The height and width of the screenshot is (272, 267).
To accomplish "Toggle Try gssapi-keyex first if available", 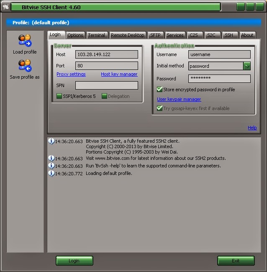I will [x=159, y=108].
